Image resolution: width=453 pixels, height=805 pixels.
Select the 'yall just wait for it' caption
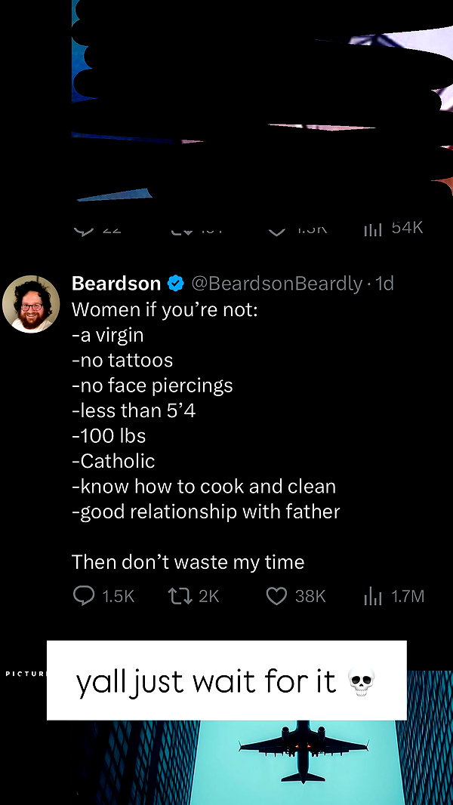tap(226, 681)
